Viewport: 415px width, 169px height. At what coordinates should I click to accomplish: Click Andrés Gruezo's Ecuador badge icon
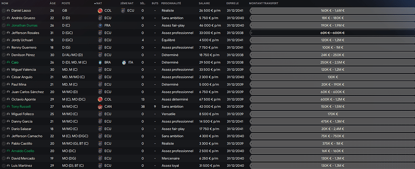(100, 18)
